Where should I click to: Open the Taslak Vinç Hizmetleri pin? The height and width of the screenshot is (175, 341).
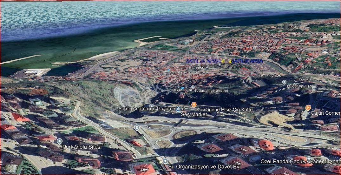[x=193, y=87]
